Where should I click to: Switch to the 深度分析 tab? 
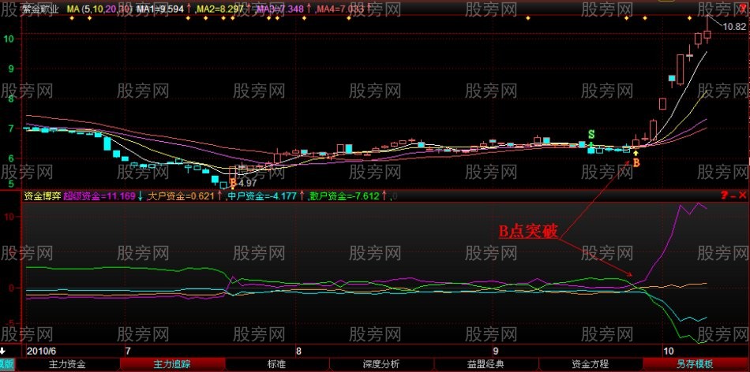(x=381, y=364)
